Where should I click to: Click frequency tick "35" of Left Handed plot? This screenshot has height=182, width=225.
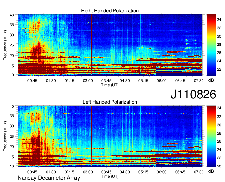coord(12,116)
